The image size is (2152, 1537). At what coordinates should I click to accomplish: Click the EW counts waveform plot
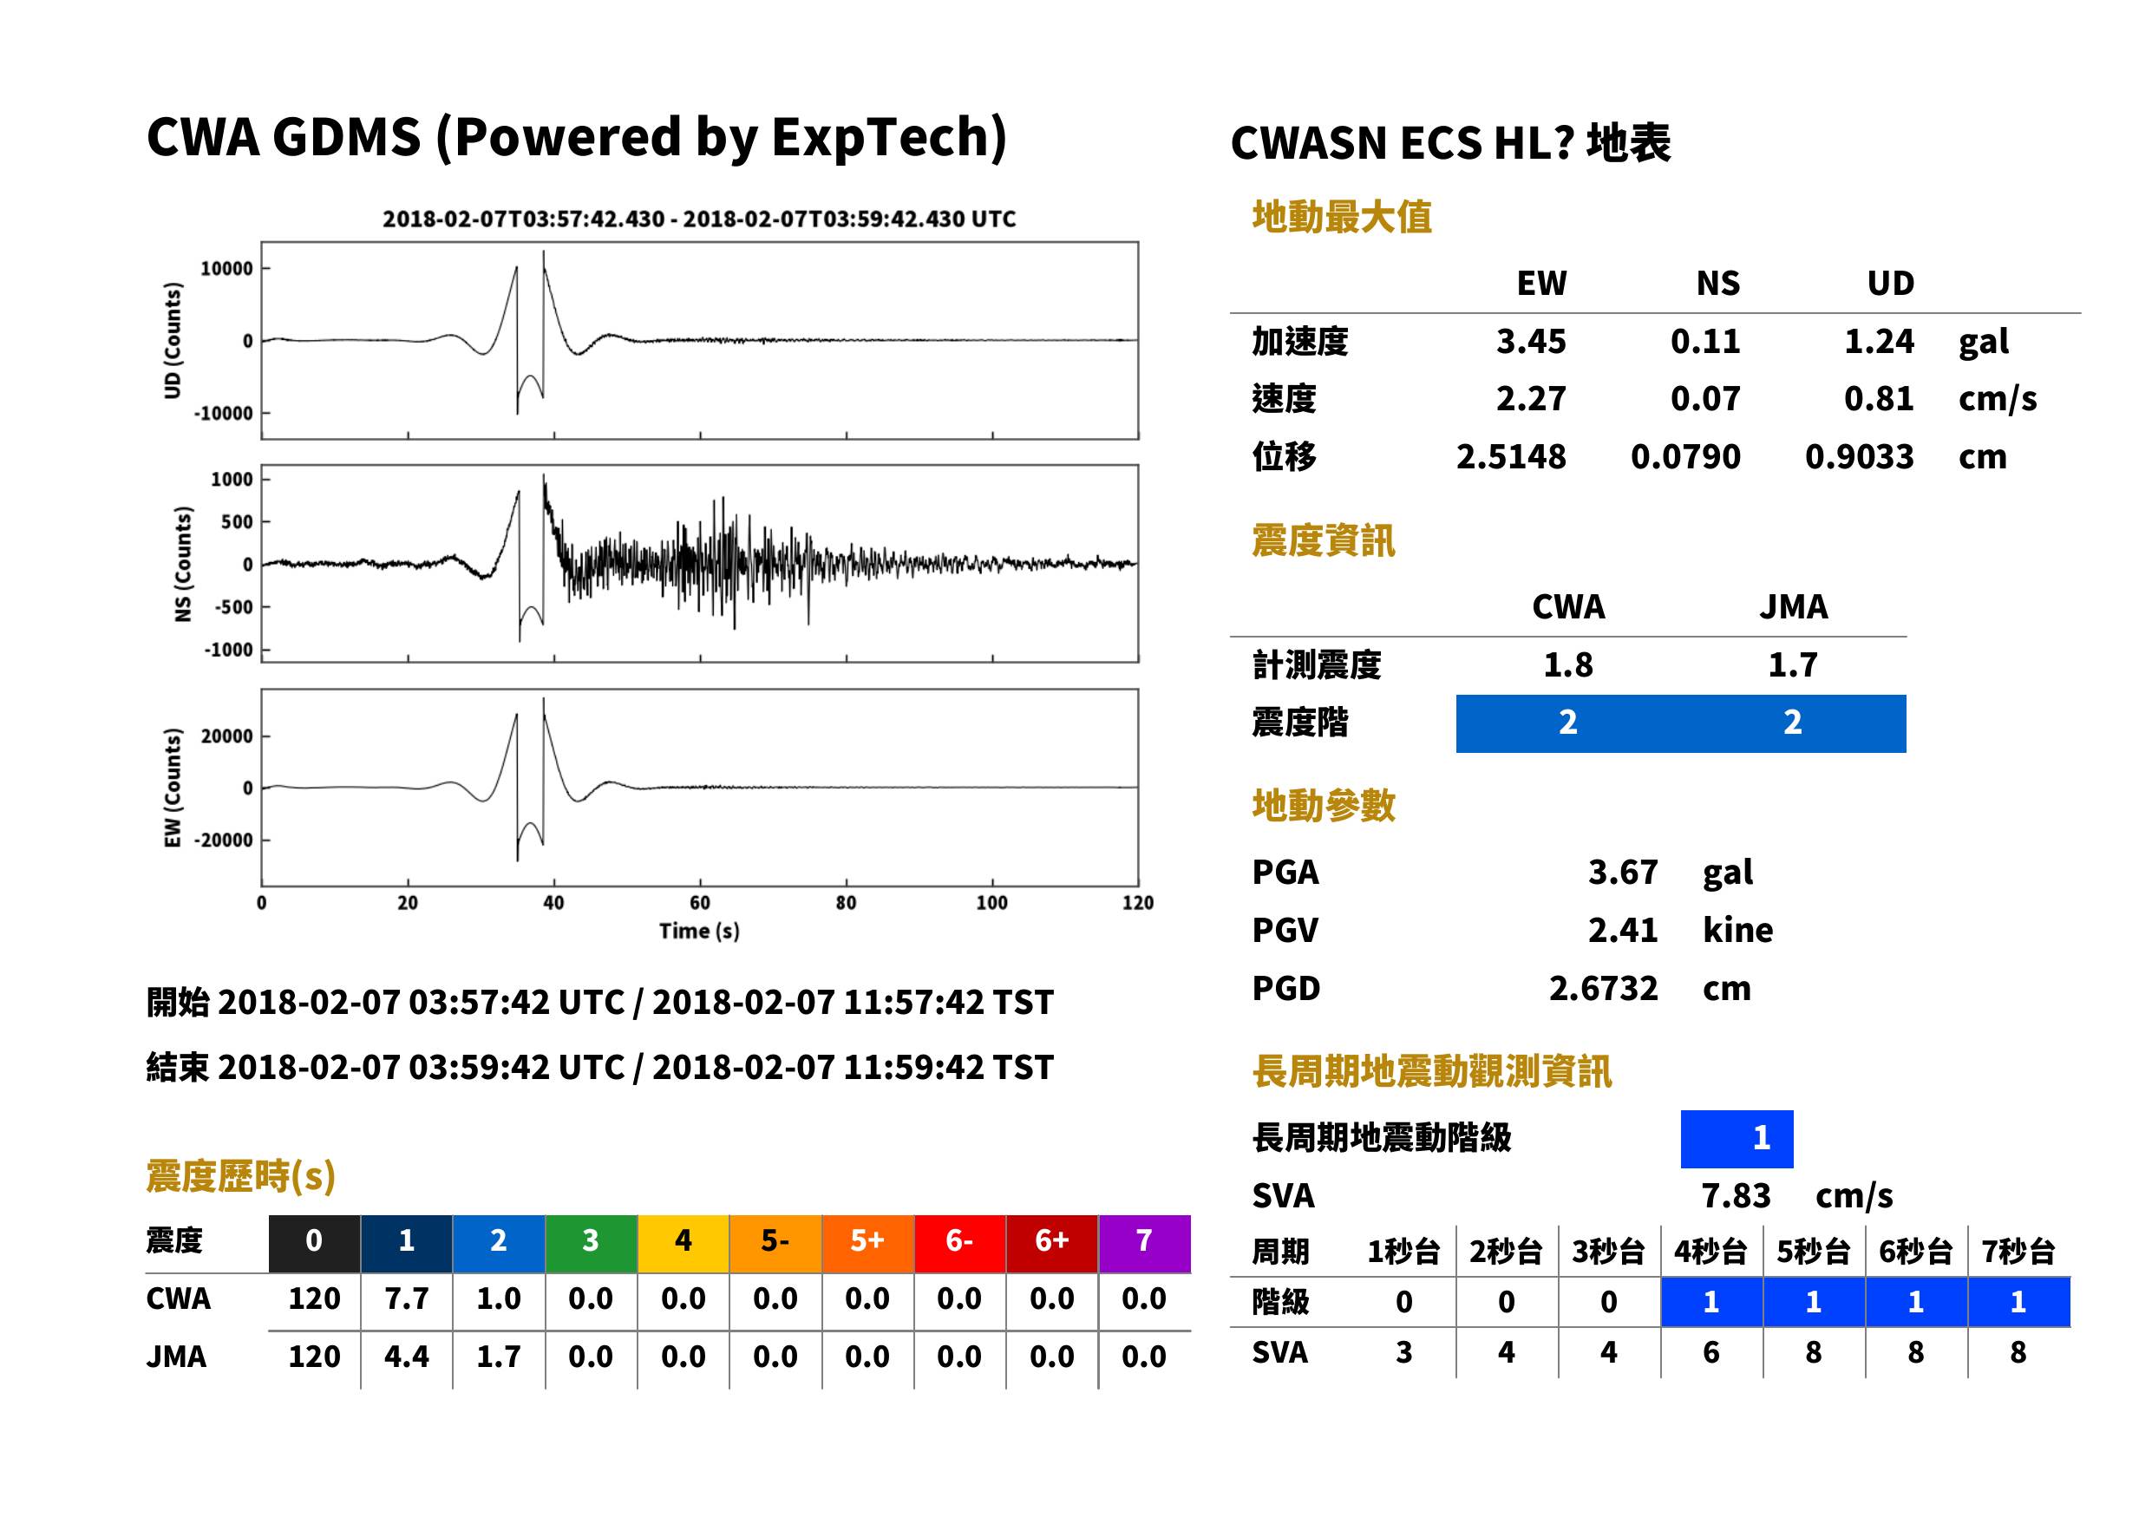699,788
